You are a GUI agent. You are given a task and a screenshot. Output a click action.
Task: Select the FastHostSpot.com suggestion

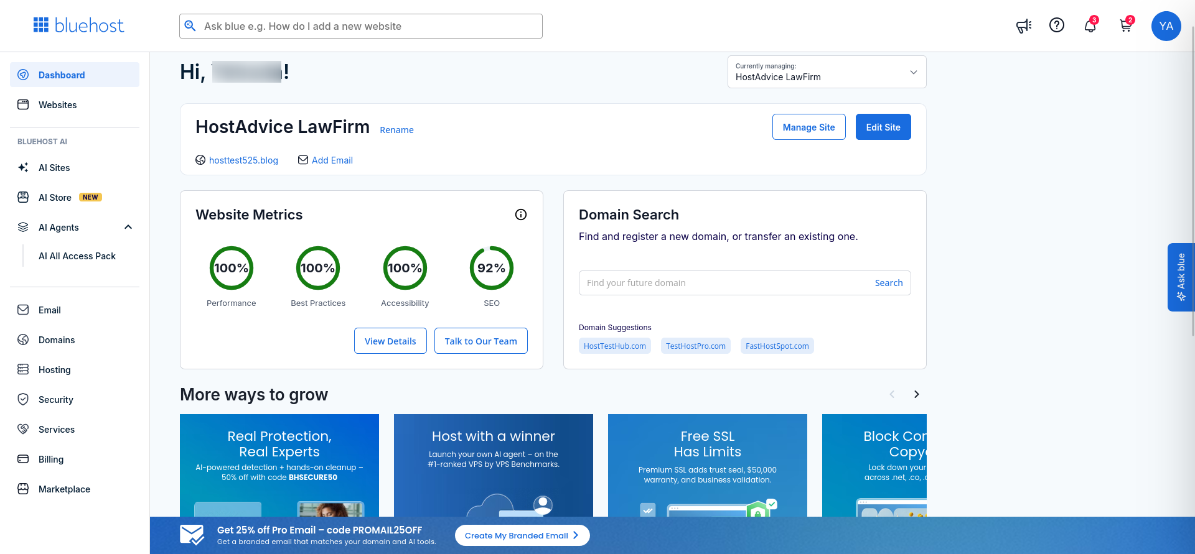coord(777,346)
